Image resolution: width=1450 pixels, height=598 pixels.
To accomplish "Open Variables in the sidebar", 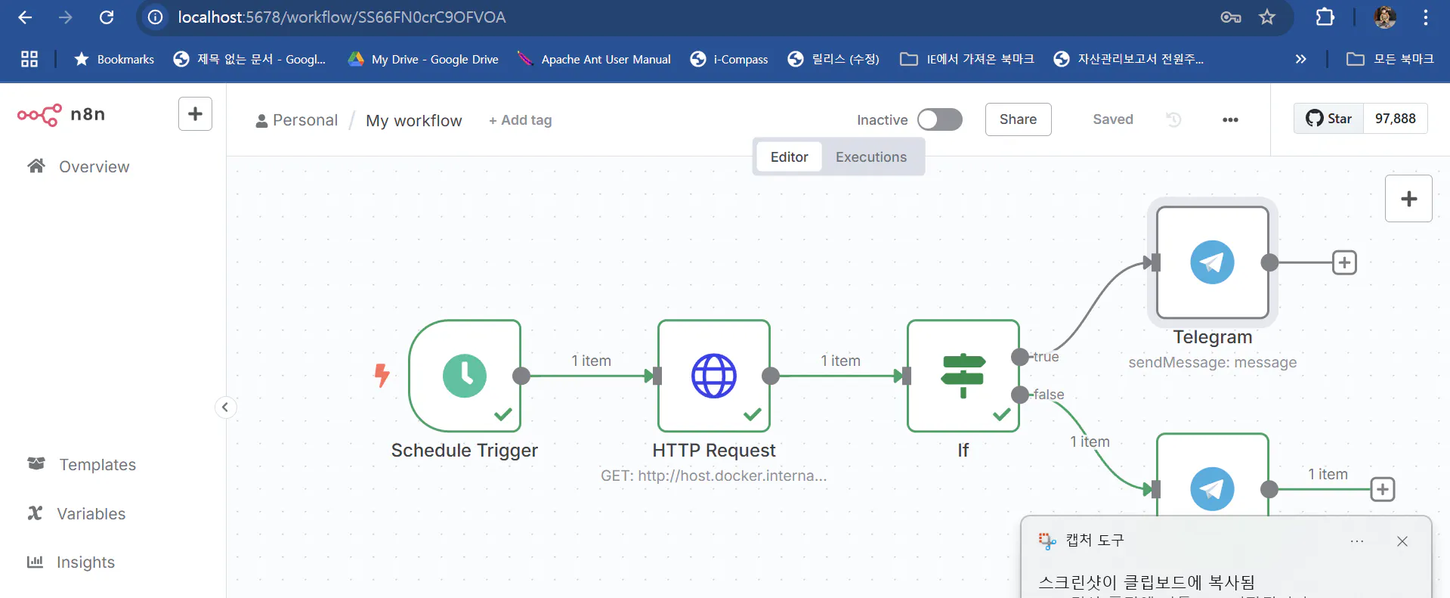I will pos(76,513).
